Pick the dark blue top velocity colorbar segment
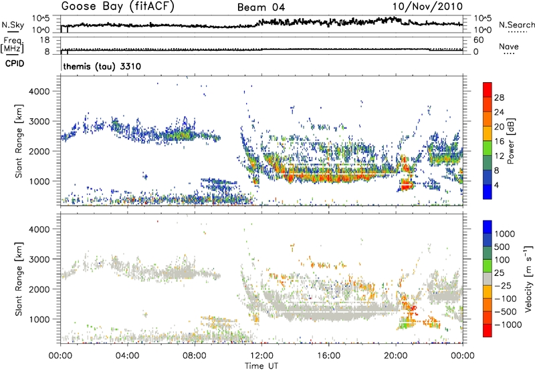Image resolution: width=535 pixels, height=370 pixels. point(488,226)
